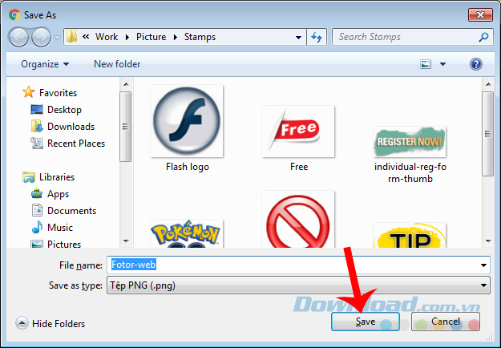Open Desktop in Favorites
Screen dimensions: 501x348
pos(65,110)
